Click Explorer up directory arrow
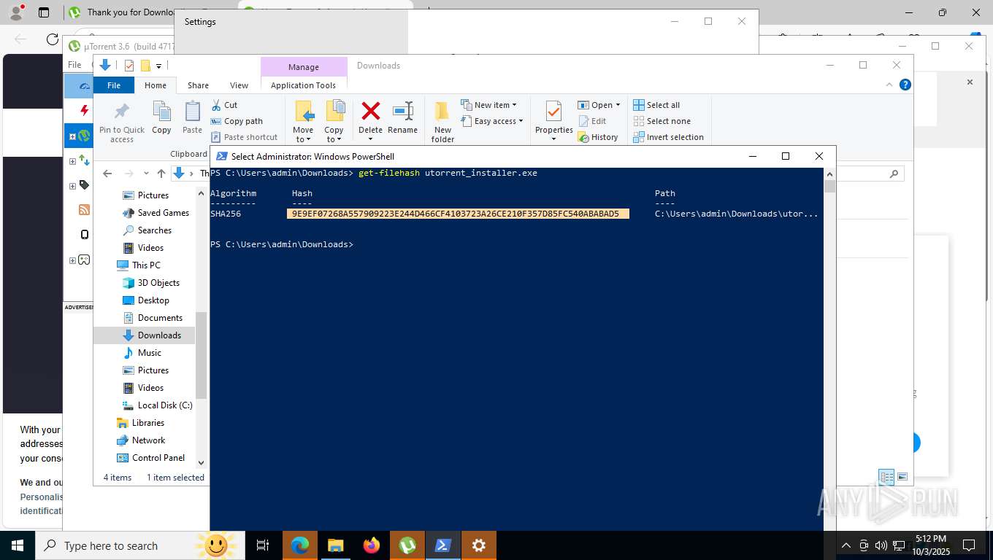This screenshot has height=560, width=993. pyautogui.click(x=161, y=174)
